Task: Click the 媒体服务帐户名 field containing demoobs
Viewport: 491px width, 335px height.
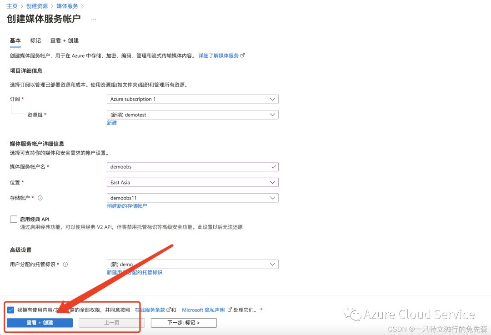Action: [x=193, y=166]
